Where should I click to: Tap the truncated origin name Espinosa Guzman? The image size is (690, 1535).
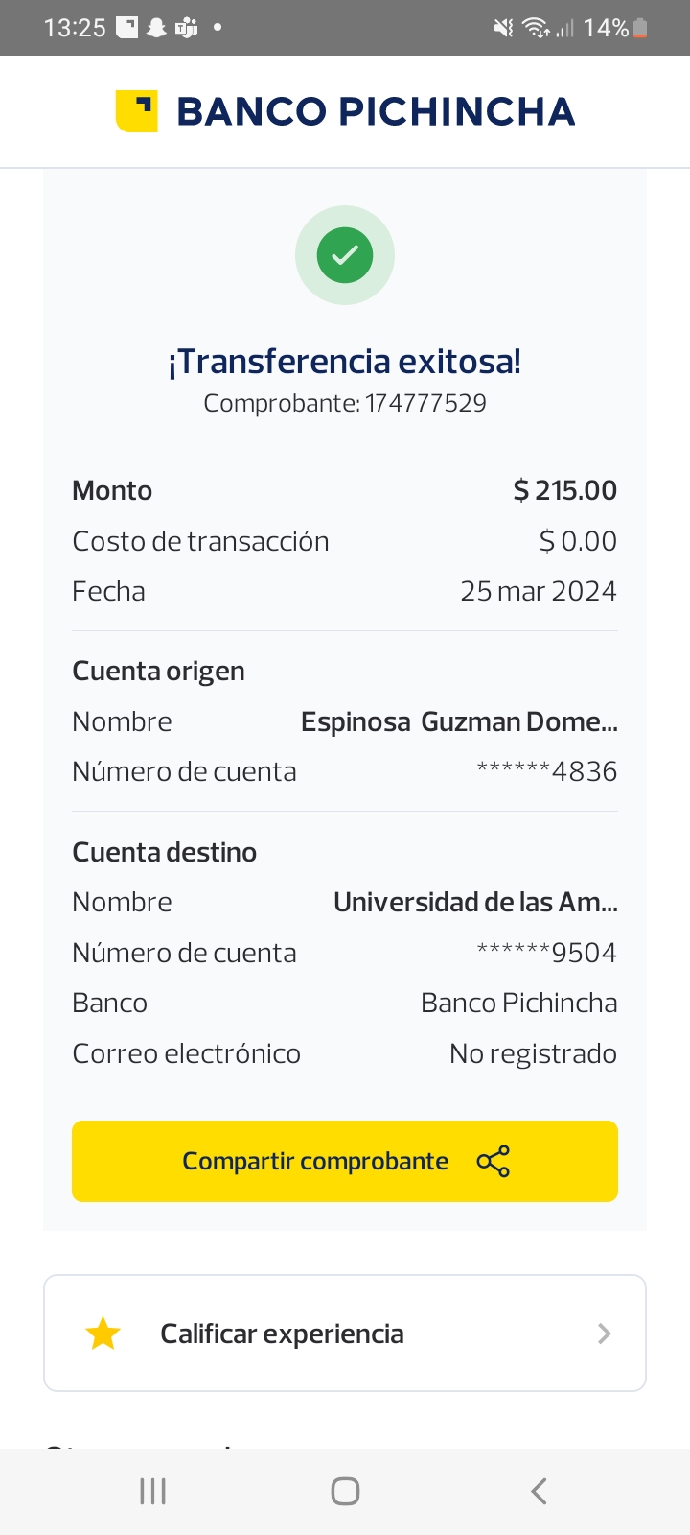pyautogui.click(x=459, y=721)
